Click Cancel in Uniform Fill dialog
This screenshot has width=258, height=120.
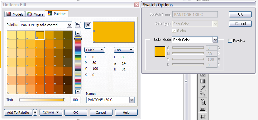click(101, 113)
